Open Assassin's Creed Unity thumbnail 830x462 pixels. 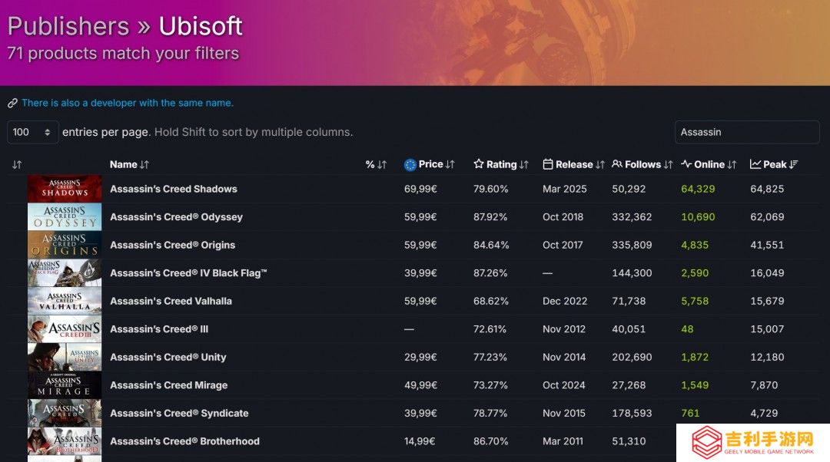pyautogui.click(x=65, y=357)
